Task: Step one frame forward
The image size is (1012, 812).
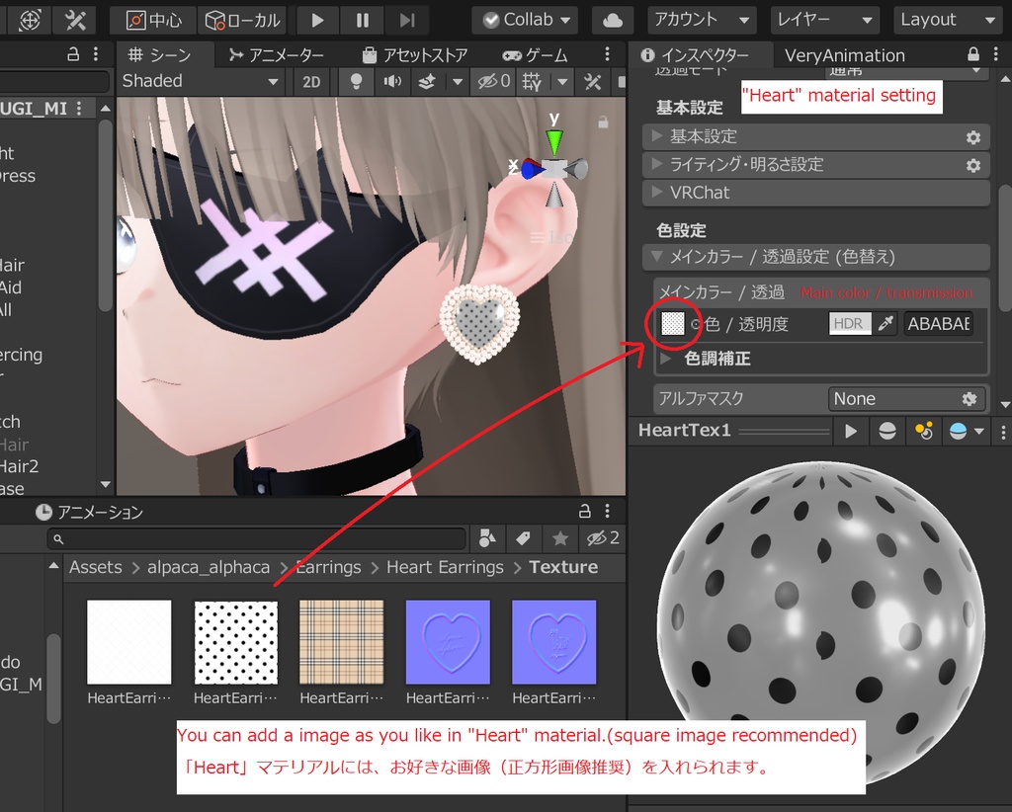Action: click(406, 21)
